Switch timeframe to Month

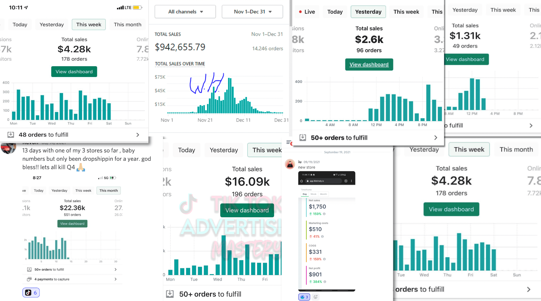pyautogui.click(x=323, y=194)
